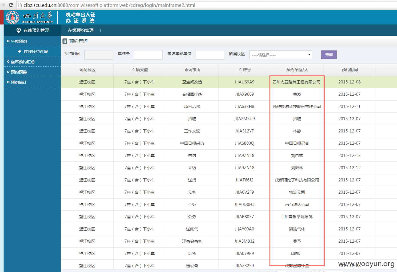This screenshot has height=272, width=397.
Task: Select plate 川AB8037 cell
Action: tap(245, 217)
